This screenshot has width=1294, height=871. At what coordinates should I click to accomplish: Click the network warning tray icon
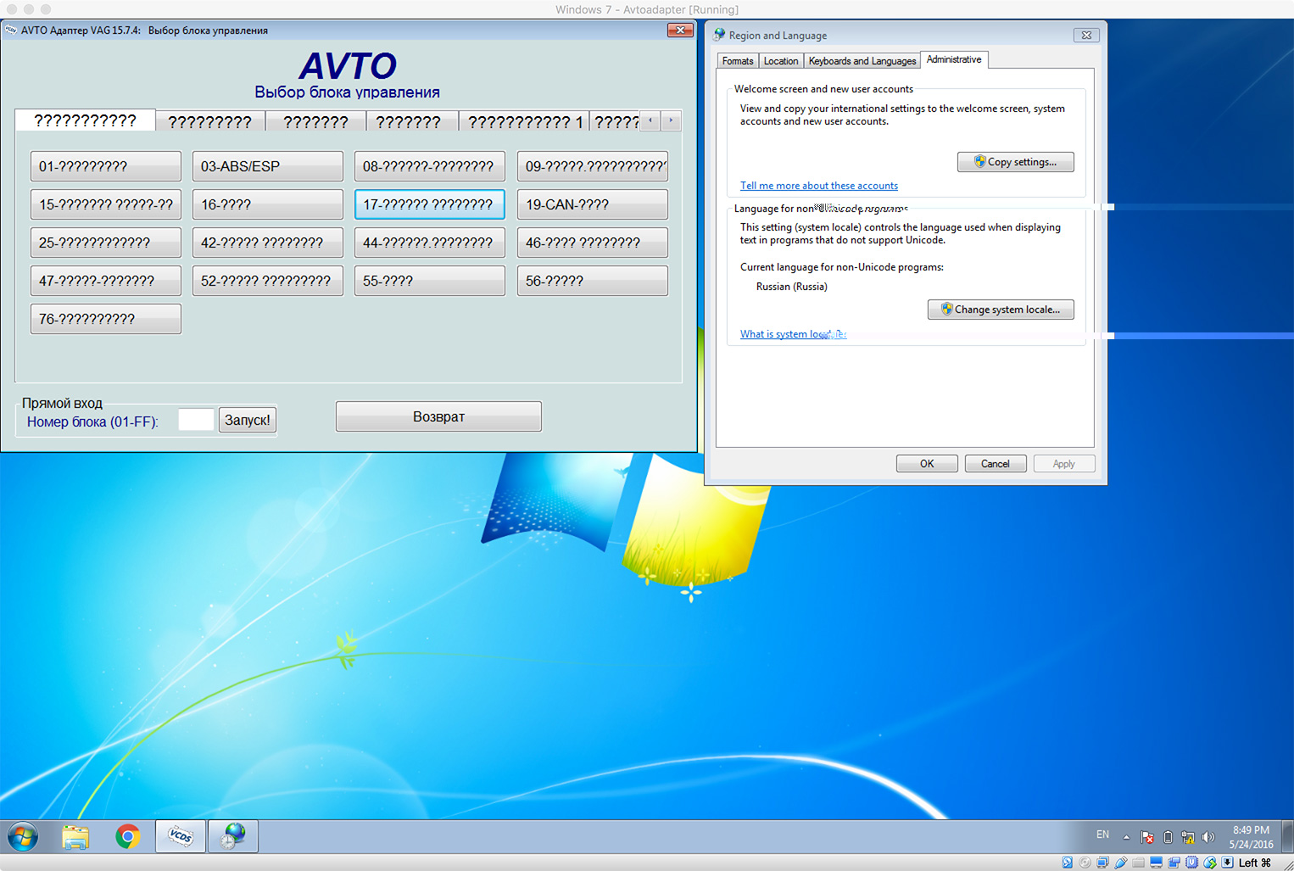(x=1188, y=837)
